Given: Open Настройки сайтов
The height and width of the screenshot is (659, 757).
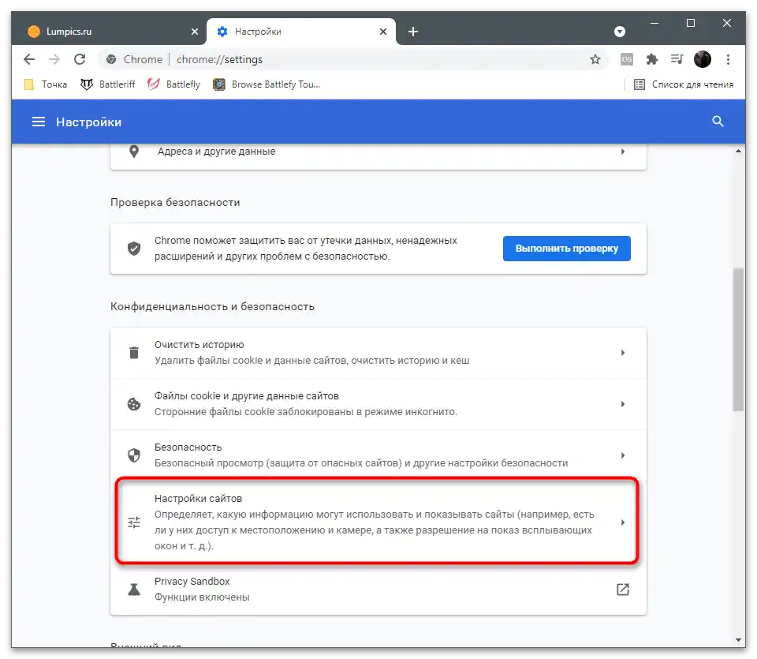Looking at the screenshot, I should click(x=378, y=522).
